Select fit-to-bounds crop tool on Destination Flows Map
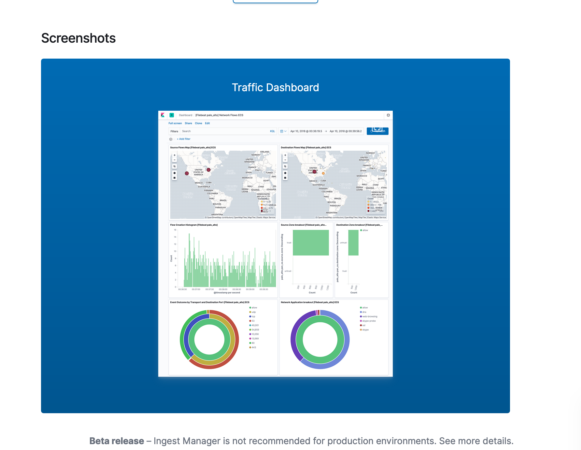581x450 pixels. pyautogui.click(x=285, y=166)
